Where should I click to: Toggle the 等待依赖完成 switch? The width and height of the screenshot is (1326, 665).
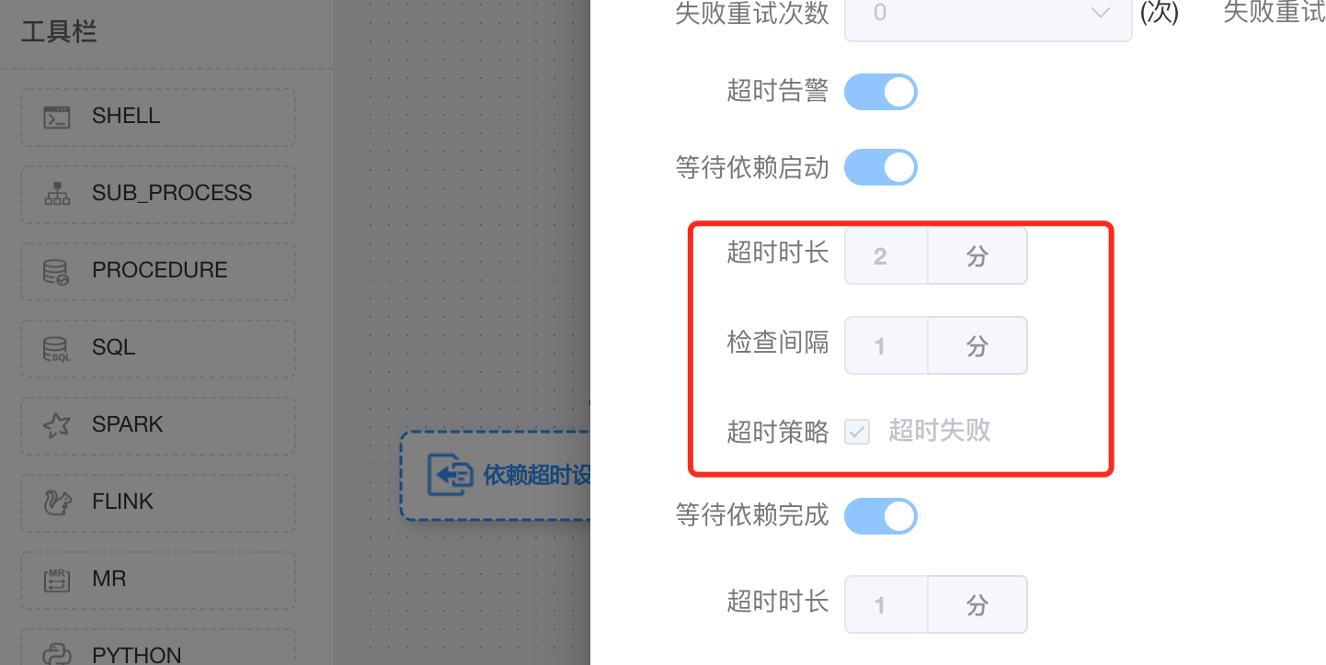(x=881, y=516)
